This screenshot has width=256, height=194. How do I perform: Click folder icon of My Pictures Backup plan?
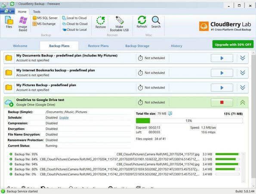tap(9, 88)
